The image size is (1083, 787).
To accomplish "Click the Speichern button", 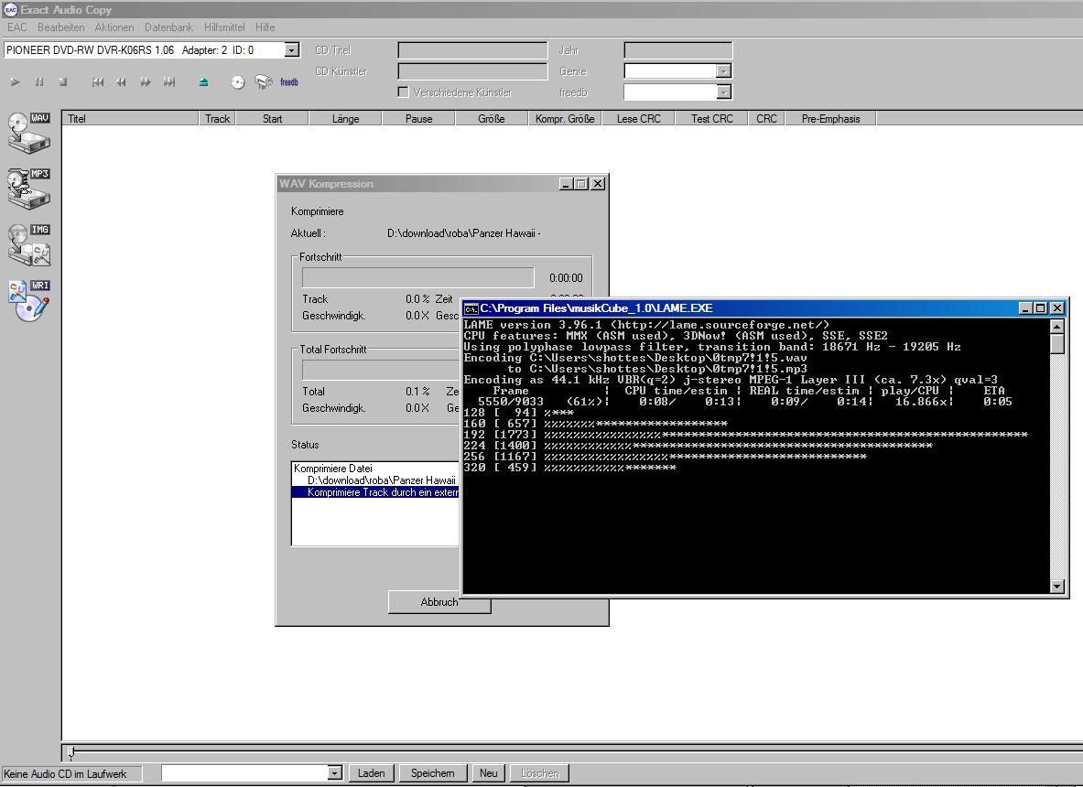I will 432,773.
